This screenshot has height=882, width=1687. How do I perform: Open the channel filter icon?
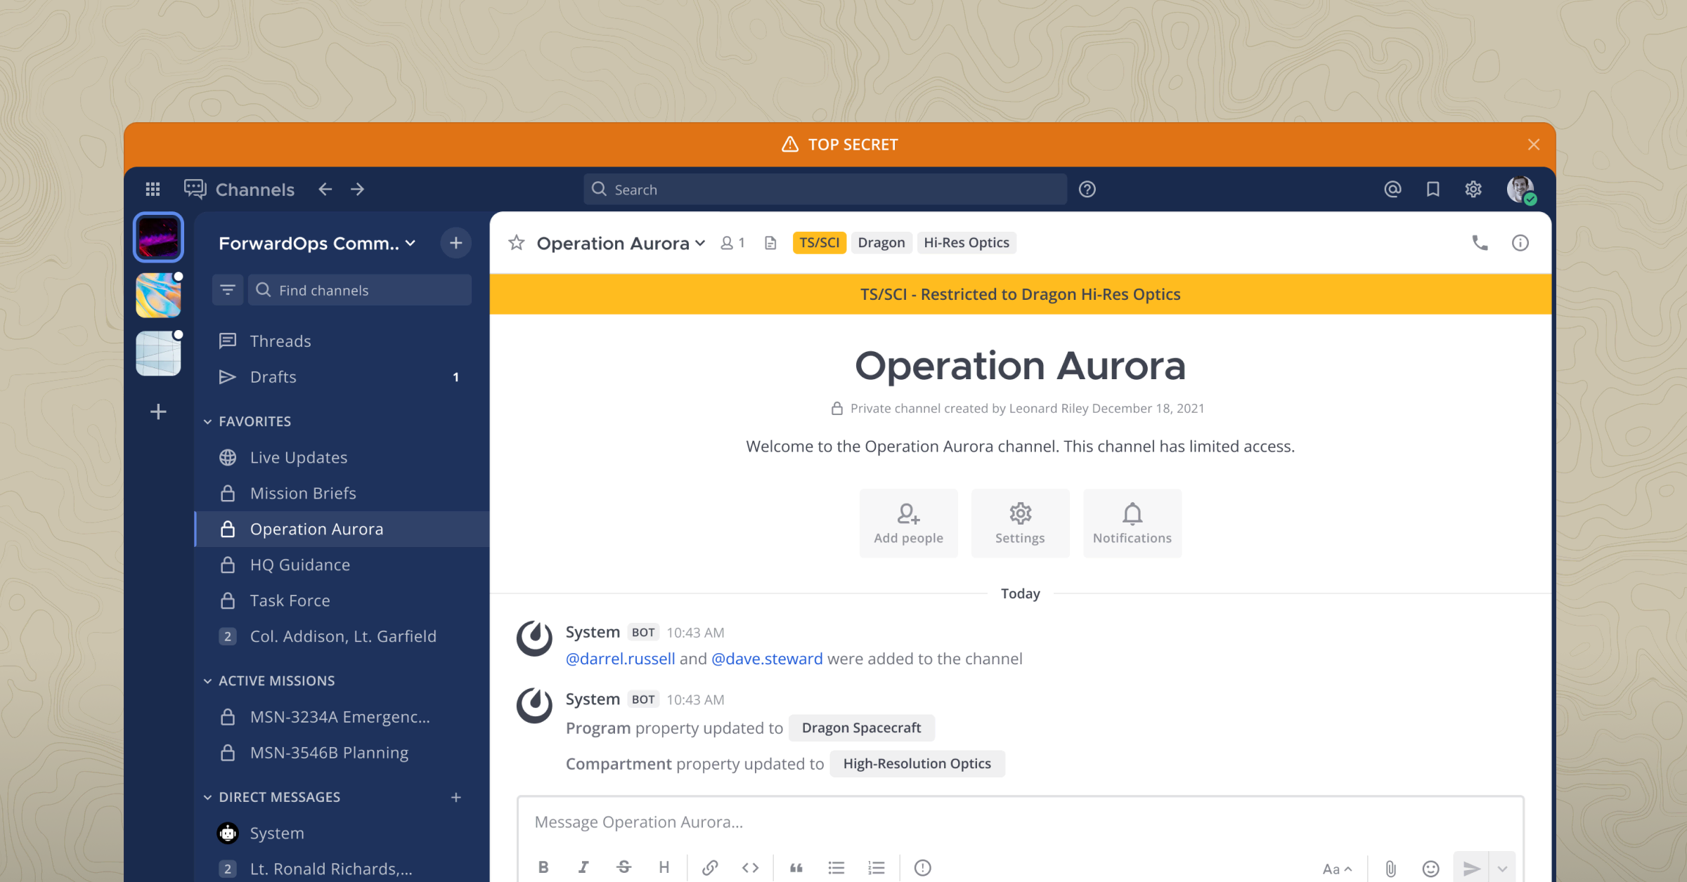(228, 289)
